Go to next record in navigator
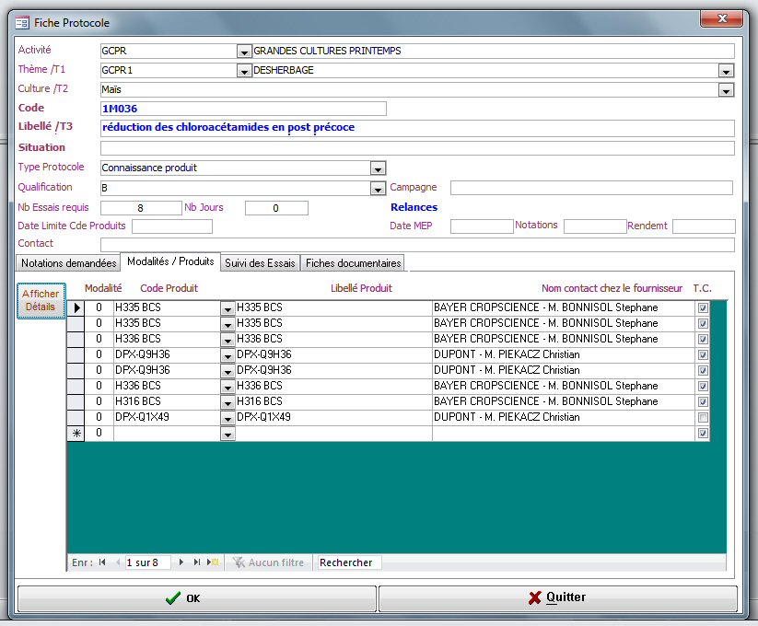This screenshot has height=626, width=758. pyautogui.click(x=181, y=562)
